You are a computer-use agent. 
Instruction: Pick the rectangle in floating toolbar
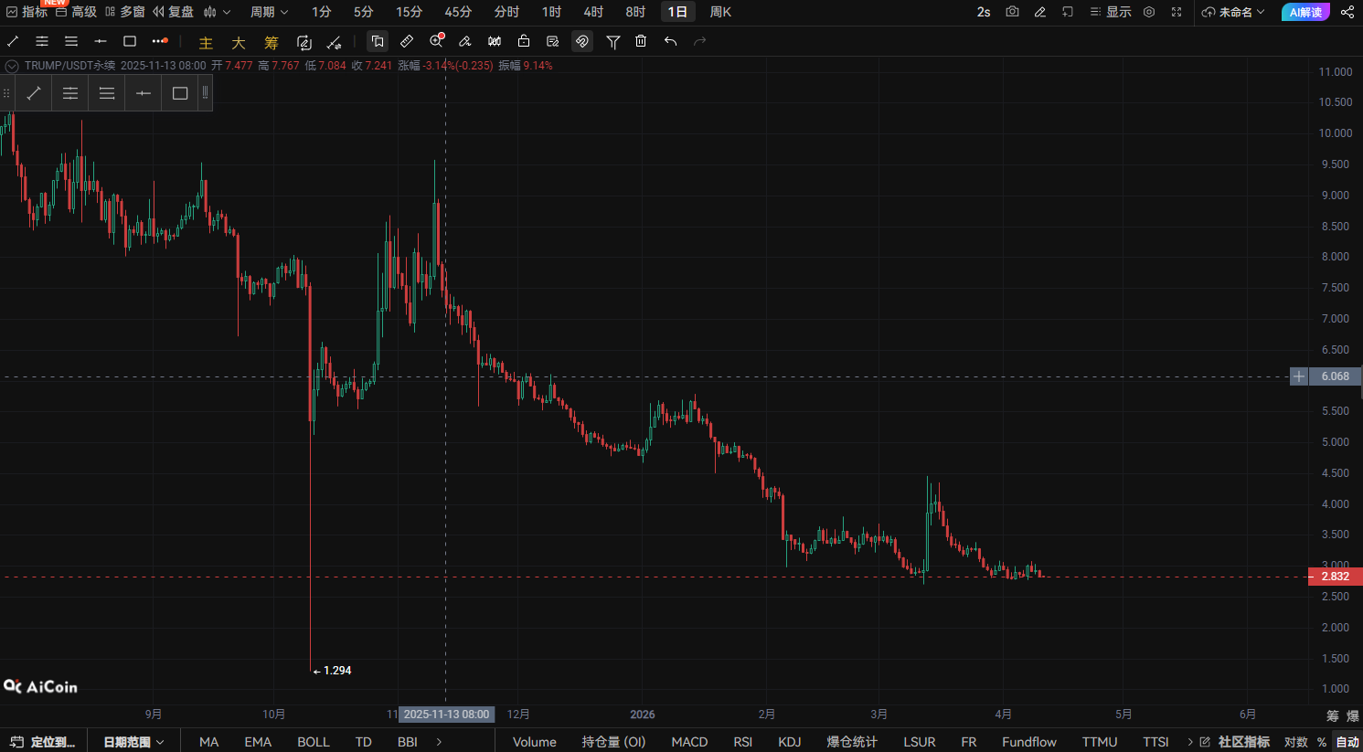point(180,93)
